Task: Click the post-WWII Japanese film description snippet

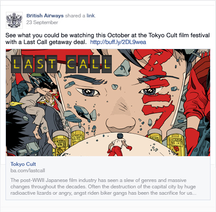Action: click(x=103, y=187)
